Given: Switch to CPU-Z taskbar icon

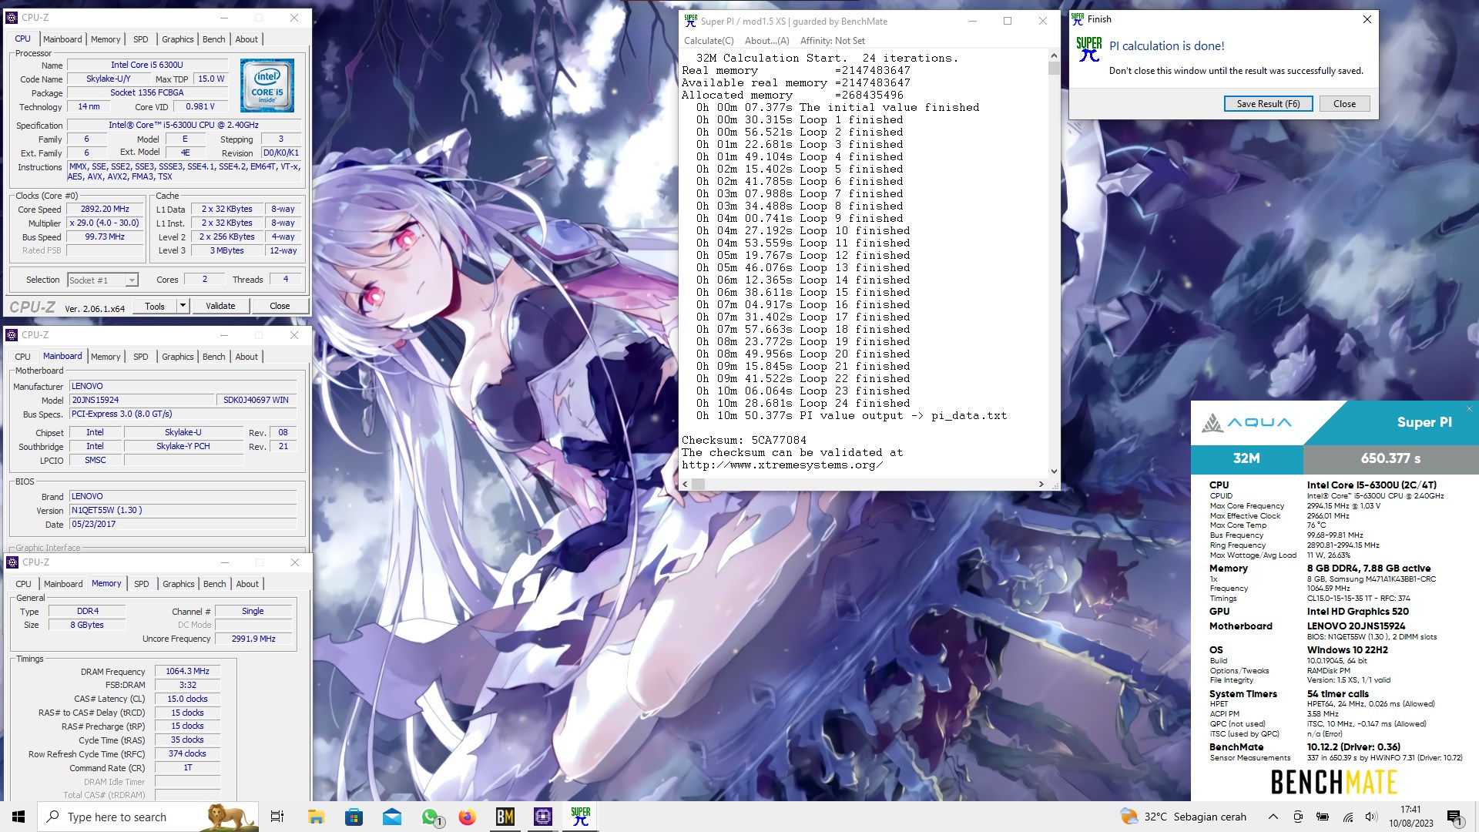Looking at the screenshot, I should coord(543,817).
